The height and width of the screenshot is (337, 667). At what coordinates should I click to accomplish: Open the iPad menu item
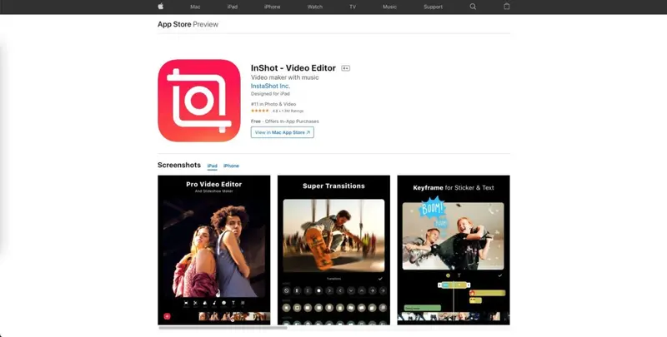[x=233, y=7]
